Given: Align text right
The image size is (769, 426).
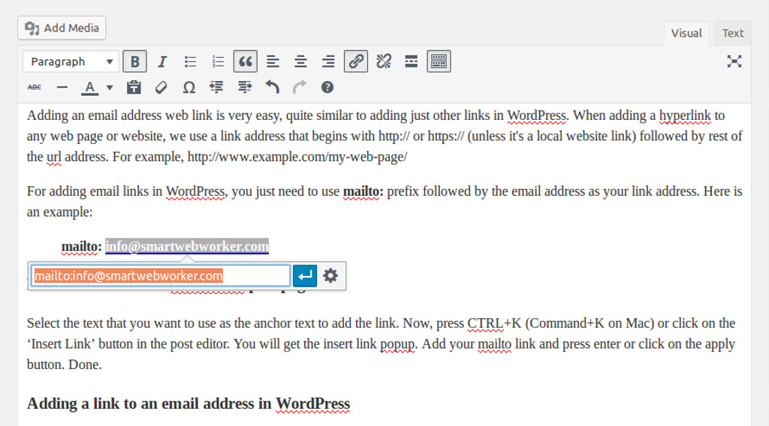Looking at the screenshot, I should pyautogui.click(x=328, y=61).
